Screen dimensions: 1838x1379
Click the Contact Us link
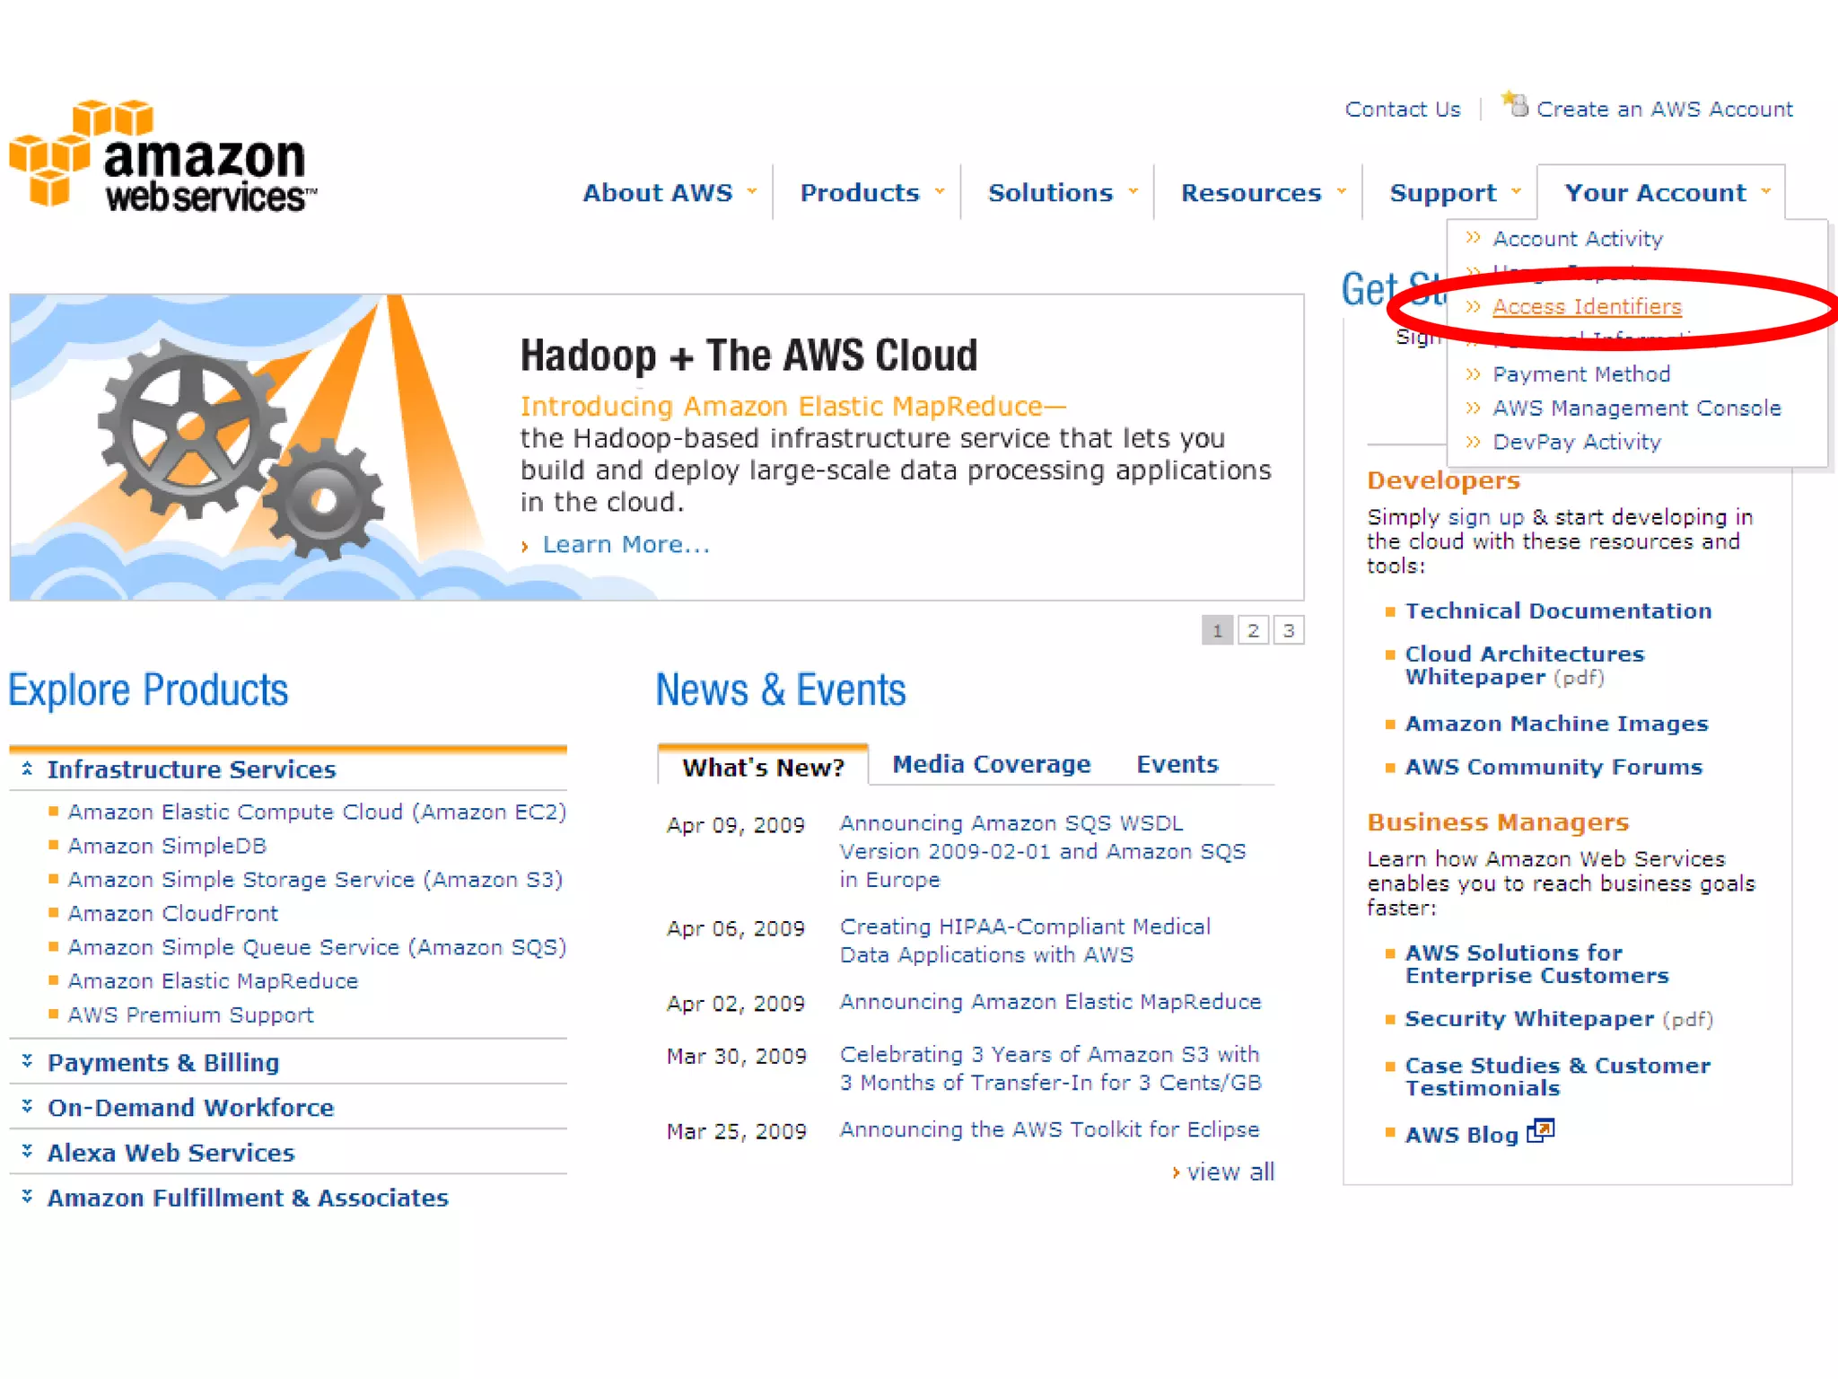tap(1403, 110)
